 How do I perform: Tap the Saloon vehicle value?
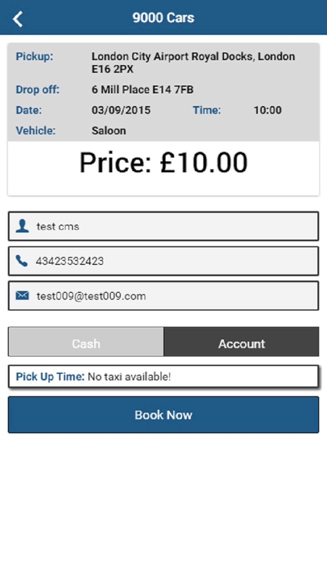[109, 131]
